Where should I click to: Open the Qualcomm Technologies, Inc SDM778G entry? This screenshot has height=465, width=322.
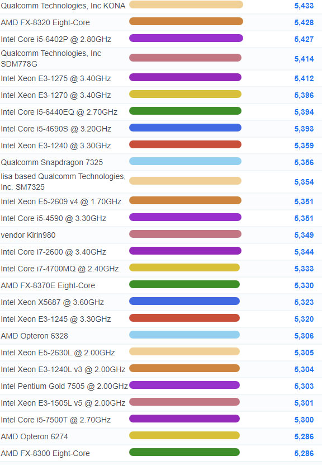(x=51, y=58)
